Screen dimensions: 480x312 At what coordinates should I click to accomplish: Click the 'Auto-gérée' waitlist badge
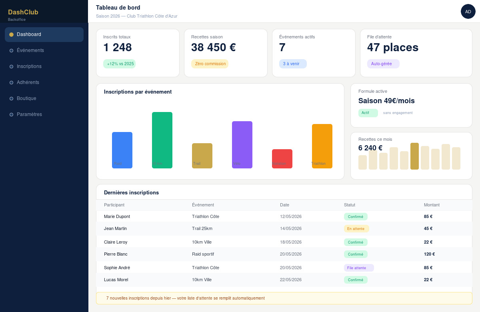point(383,64)
